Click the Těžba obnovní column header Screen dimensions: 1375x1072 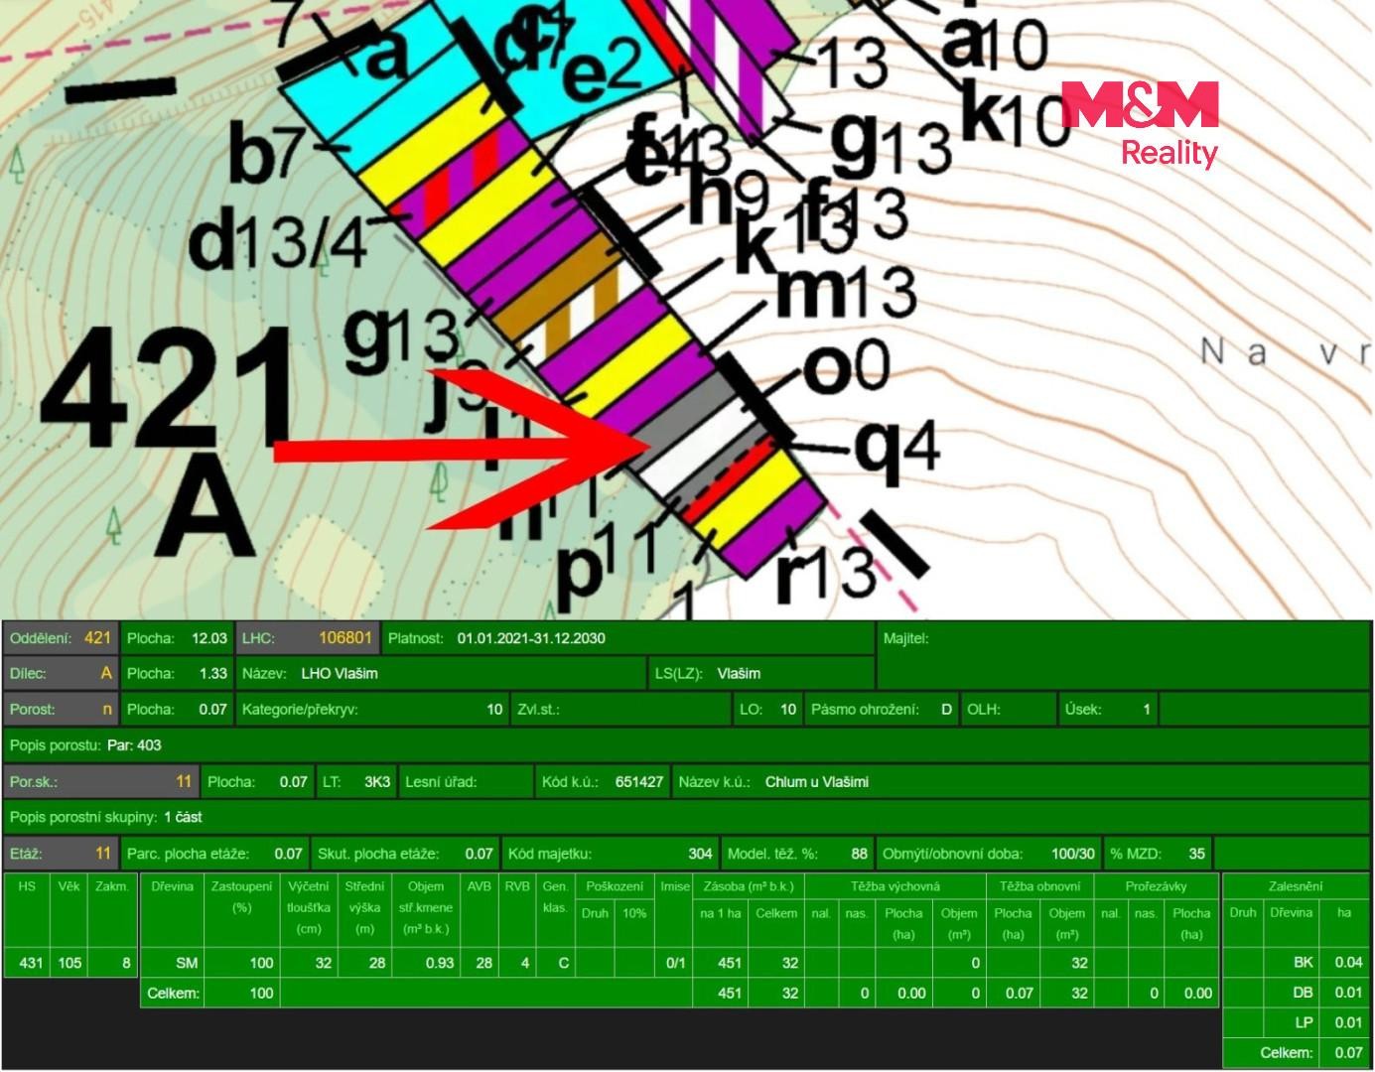[x=1039, y=886]
